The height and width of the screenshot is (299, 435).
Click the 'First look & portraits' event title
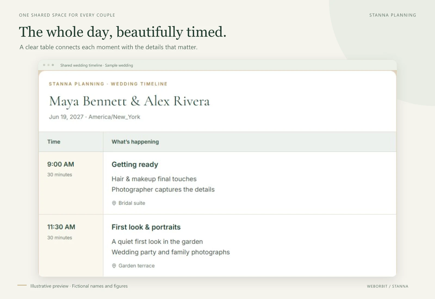(146, 227)
